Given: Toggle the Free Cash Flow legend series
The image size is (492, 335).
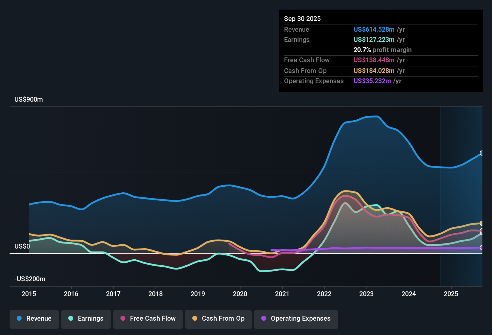Looking at the screenshot, I should tap(148, 319).
